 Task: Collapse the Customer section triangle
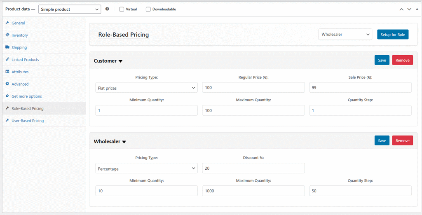pos(121,61)
